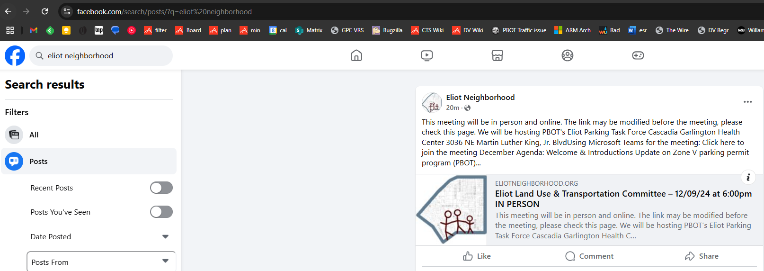Open post options three-dot menu

coord(747,102)
